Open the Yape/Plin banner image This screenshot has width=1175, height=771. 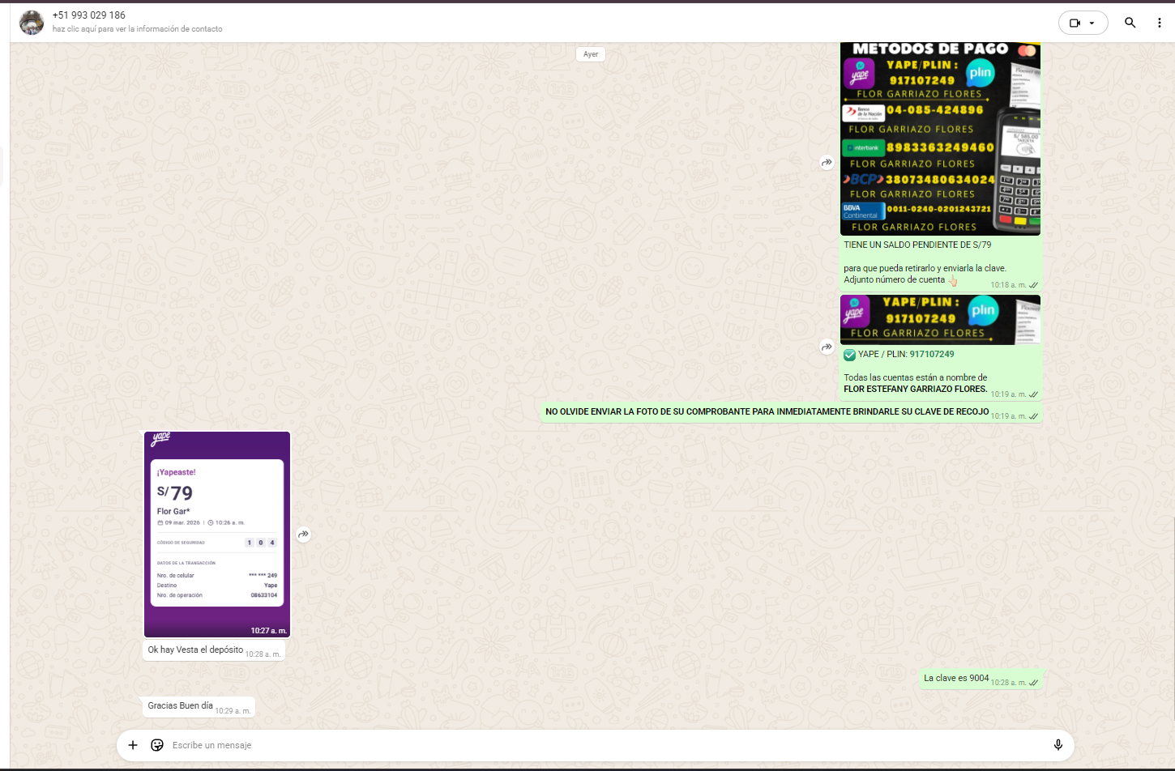coord(940,320)
